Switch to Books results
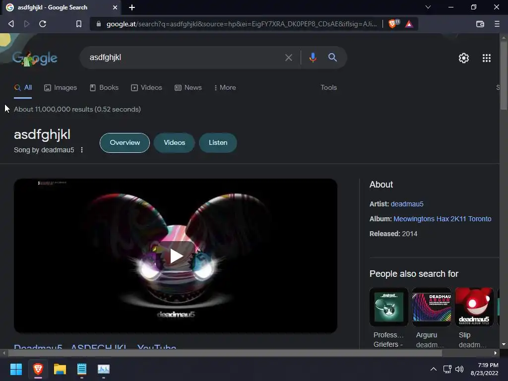The image size is (508, 381). [x=104, y=87]
